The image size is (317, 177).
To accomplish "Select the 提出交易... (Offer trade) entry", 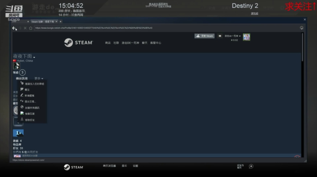I will (x=32, y=102).
